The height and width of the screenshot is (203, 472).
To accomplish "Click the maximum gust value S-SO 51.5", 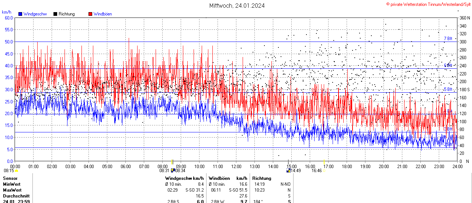I will [x=238, y=190].
